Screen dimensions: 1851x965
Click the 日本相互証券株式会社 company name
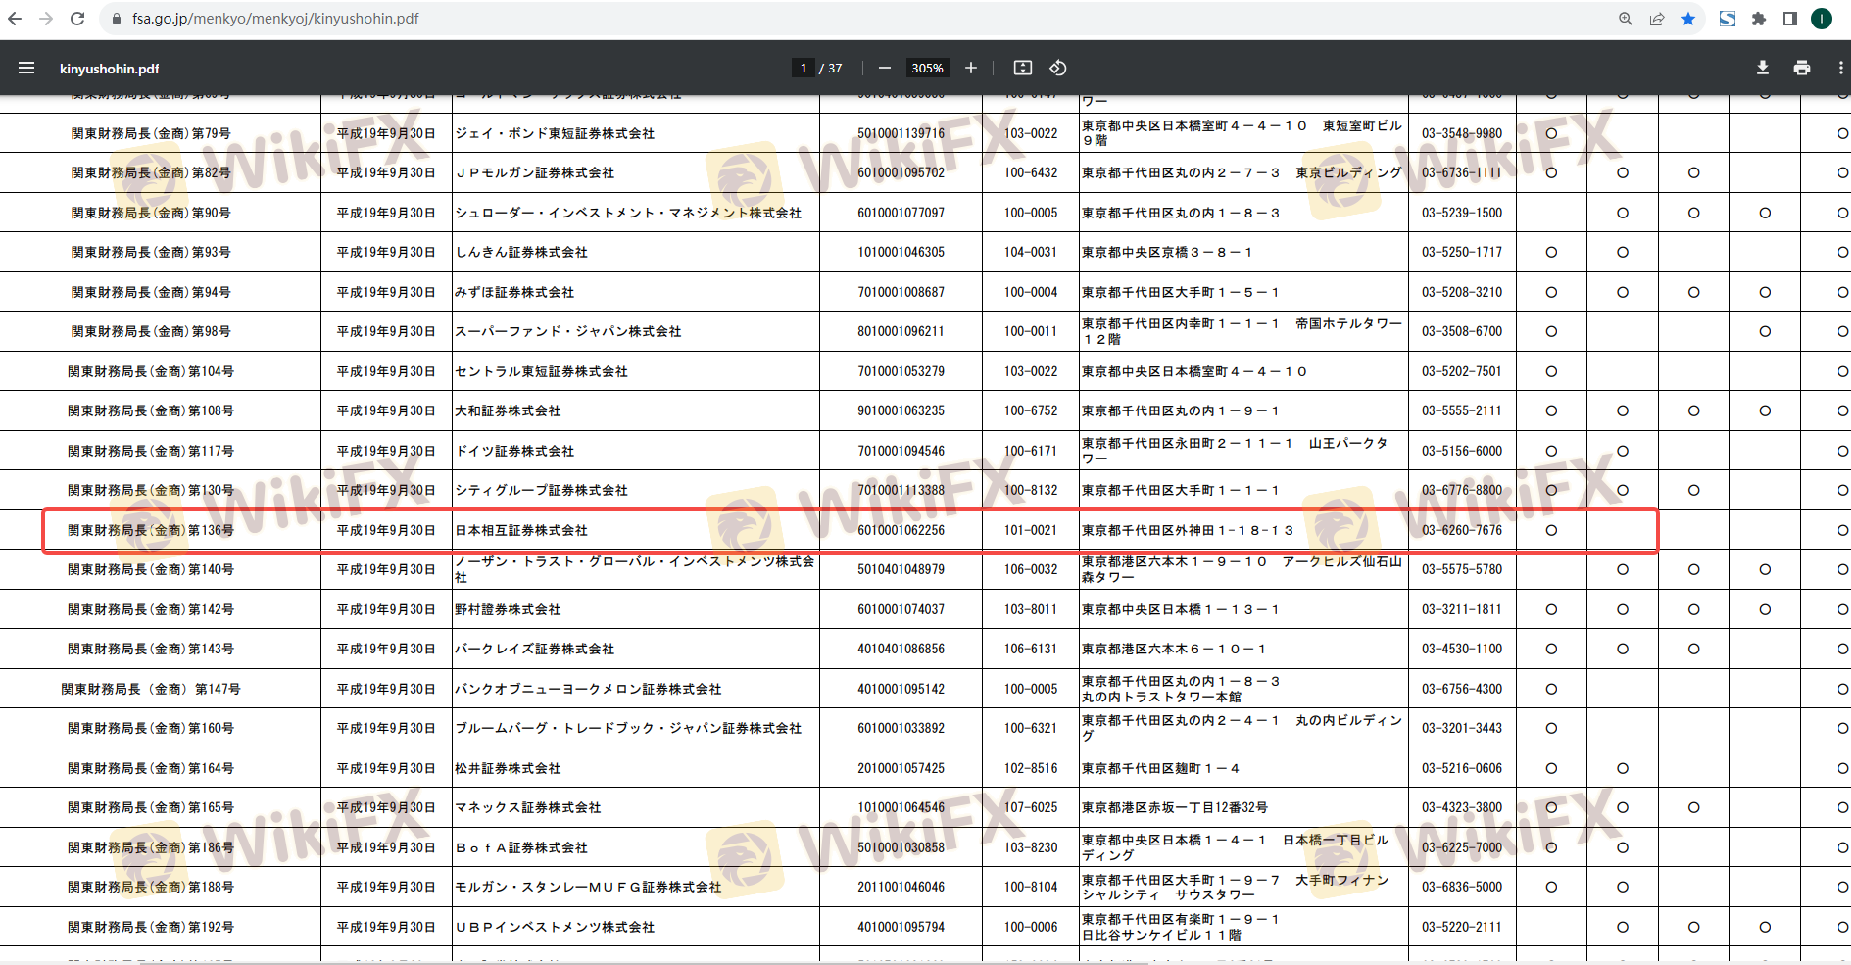click(x=521, y=530)
